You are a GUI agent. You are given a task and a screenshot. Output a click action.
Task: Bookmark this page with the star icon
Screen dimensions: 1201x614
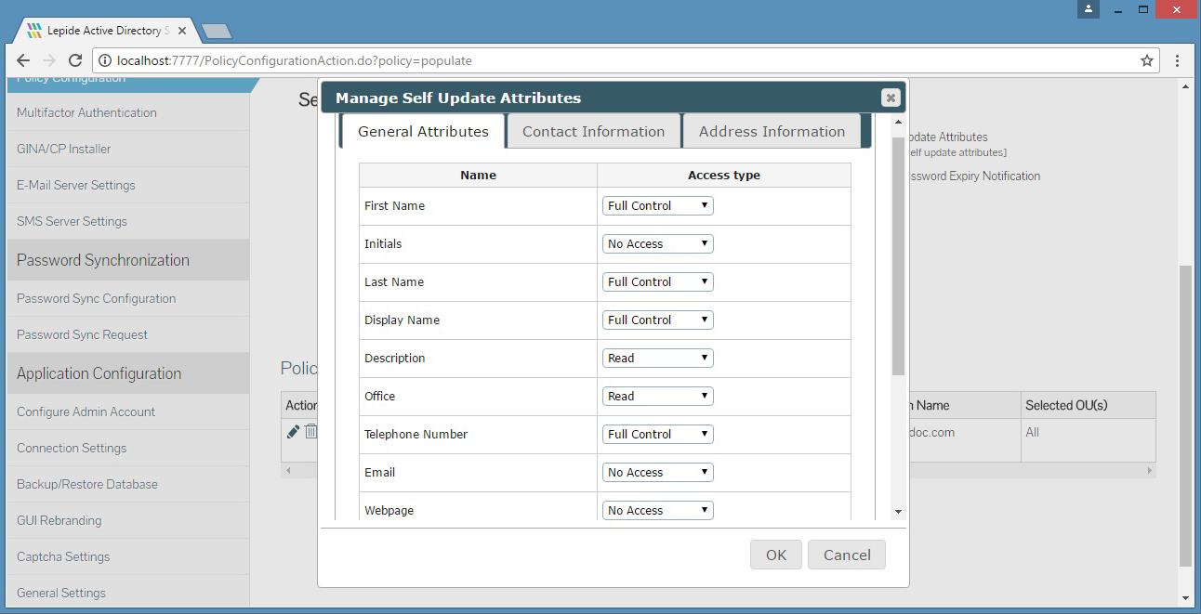pos(1147,60)
